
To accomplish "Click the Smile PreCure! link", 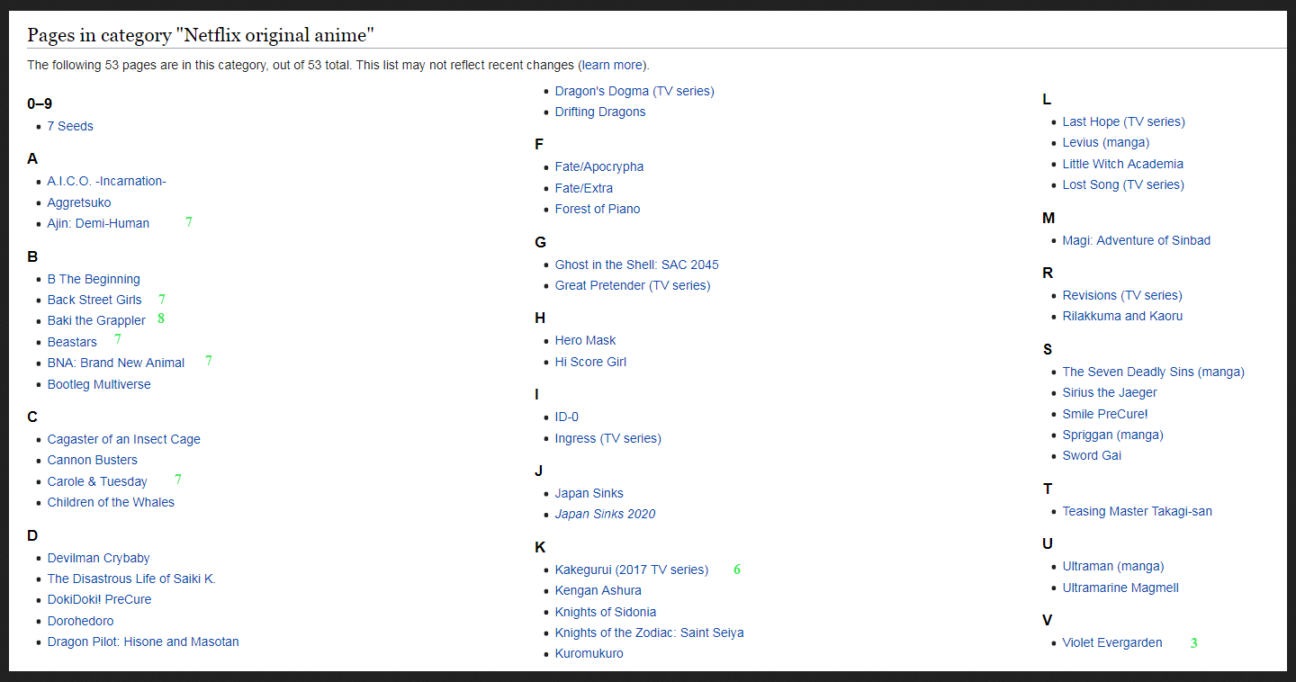I will pos(1105,414).
